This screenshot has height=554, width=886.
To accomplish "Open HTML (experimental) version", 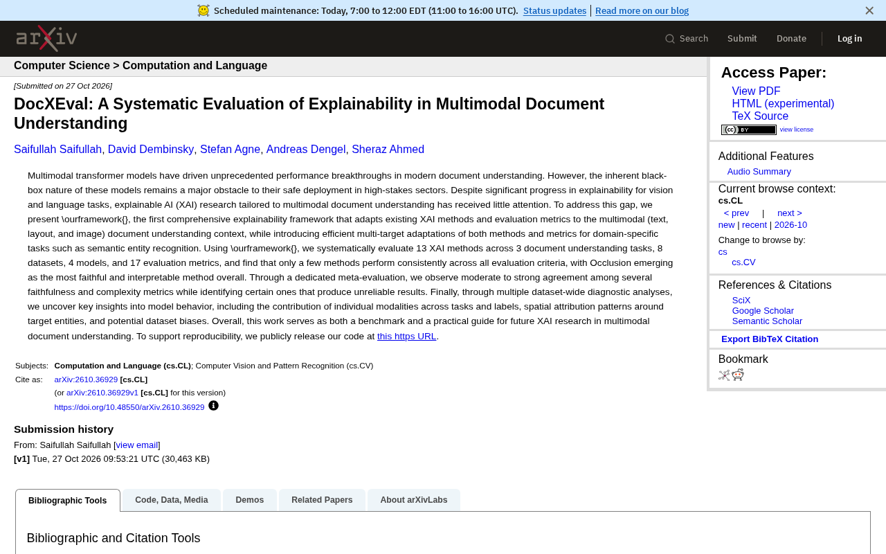I will 783,104.
